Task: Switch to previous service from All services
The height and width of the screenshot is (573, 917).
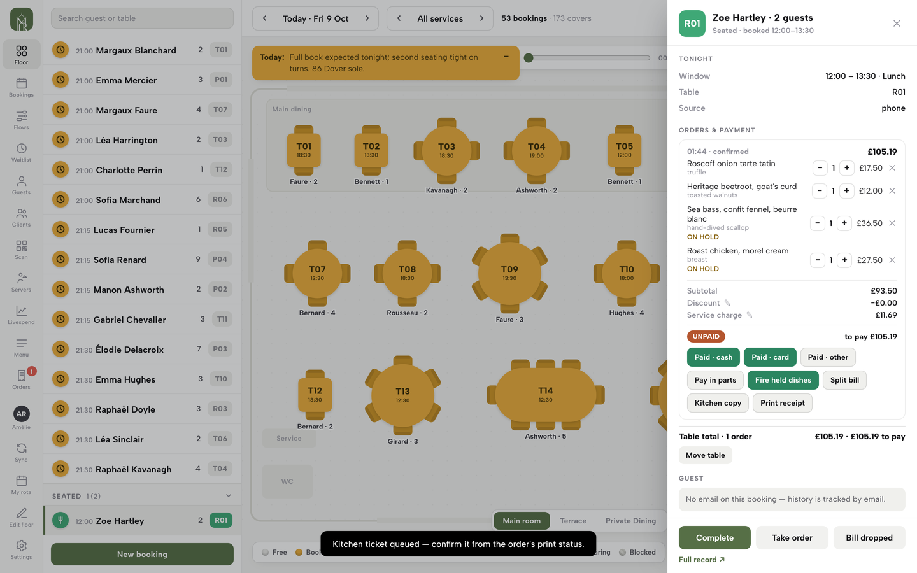Action: pyautogui.click(x=399, y=18)
